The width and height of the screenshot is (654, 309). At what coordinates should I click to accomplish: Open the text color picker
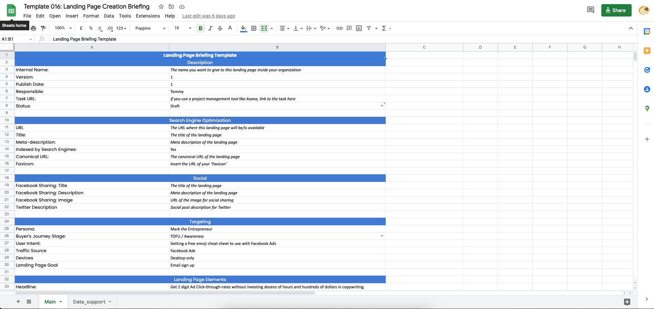230,28
